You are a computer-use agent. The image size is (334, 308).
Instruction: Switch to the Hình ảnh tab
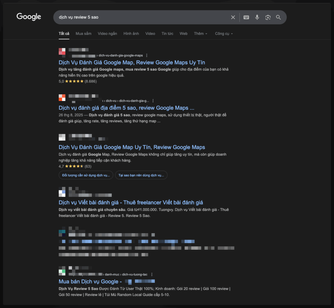[x=131, y=34]
